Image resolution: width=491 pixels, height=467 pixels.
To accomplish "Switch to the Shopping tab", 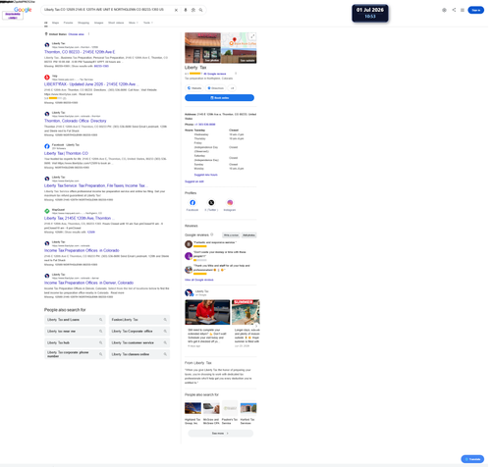I will point(83,23).
